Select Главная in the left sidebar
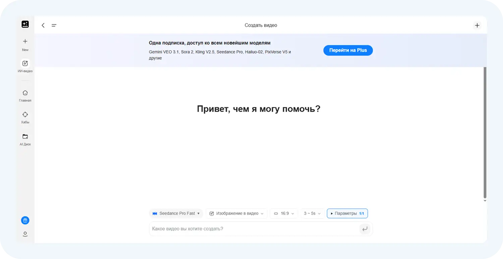The width and height of the screenshot is (503, 259). [25, 95]
